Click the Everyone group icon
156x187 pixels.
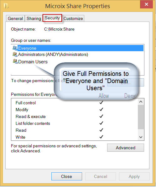(15, 48)
